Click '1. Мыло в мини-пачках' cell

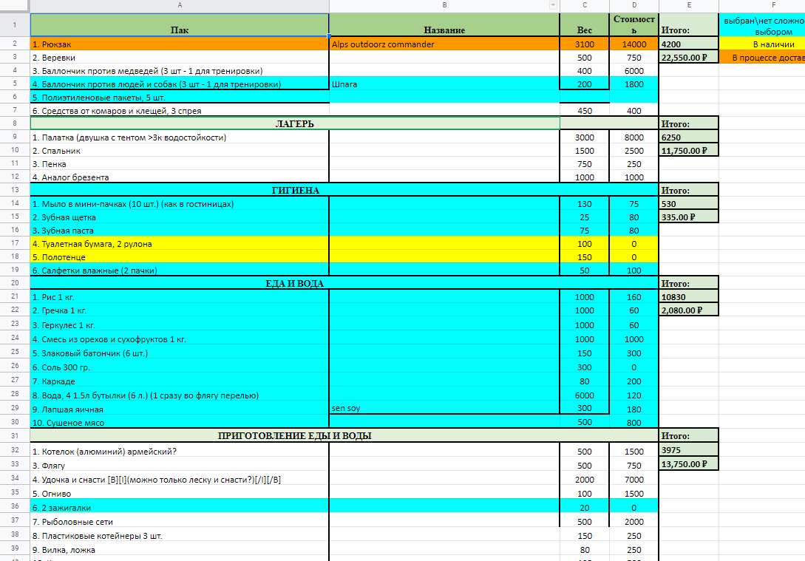(180, 204)
